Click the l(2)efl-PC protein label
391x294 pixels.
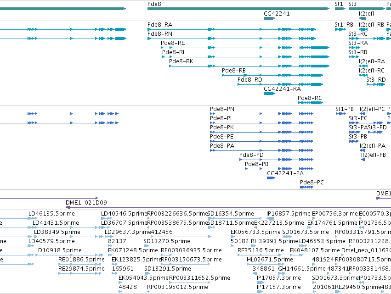(372, 109)
